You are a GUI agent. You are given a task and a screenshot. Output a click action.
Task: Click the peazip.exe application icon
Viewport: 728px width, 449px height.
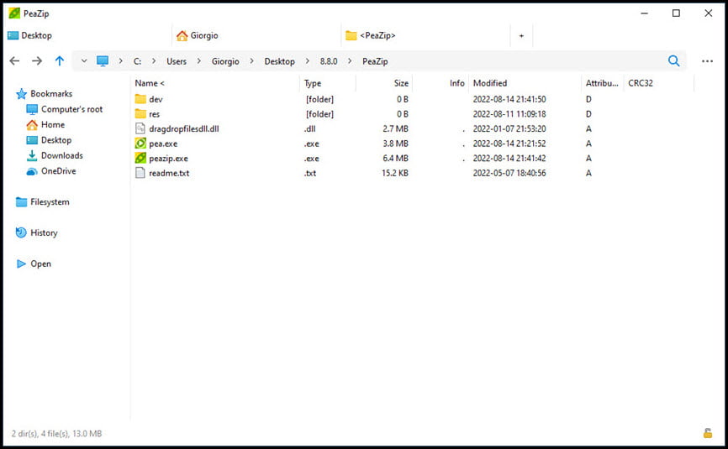(x=140, y=158)
